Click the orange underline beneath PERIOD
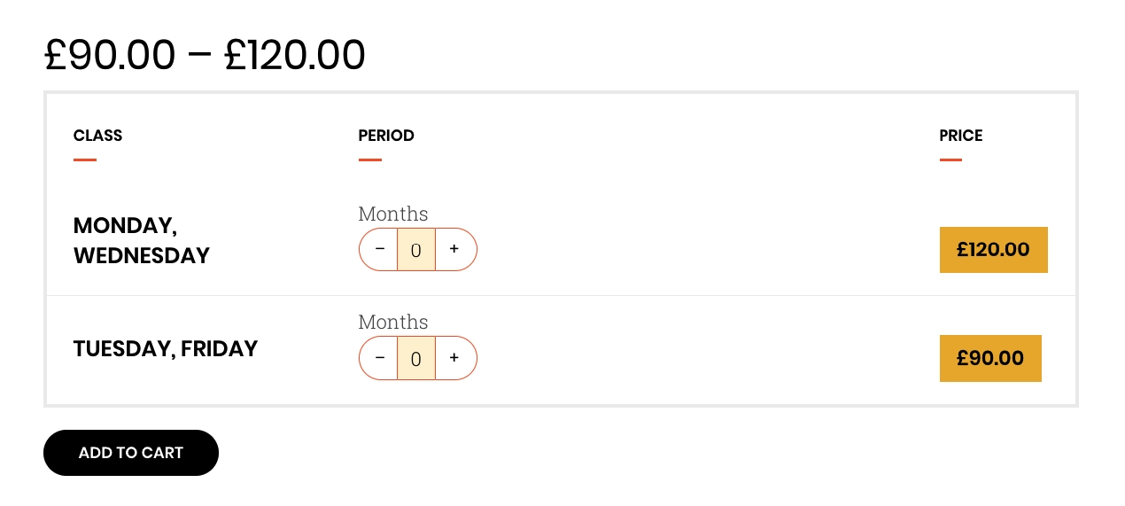This screenshot has width=1125, height=506. (x=369, y=160)
